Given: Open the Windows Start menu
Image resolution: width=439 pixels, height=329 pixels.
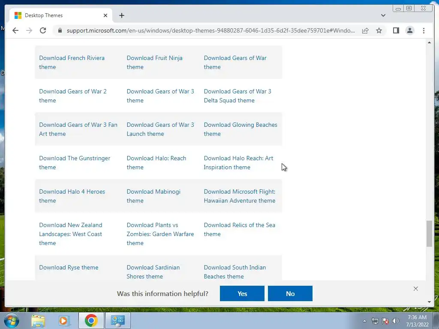Looking at the screenshot, I should coord(11,320).
